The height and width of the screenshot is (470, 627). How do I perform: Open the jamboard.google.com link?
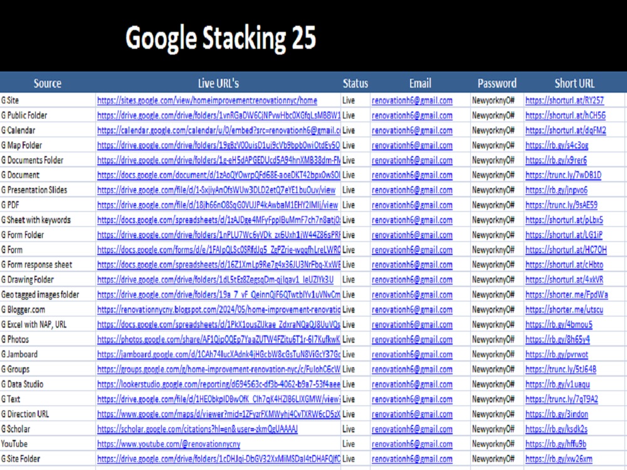[x=219, y=354]
